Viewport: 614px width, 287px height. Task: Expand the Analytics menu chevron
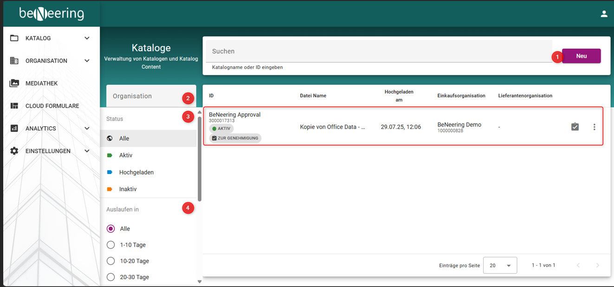pyautogui.click(x=87, y=128)
